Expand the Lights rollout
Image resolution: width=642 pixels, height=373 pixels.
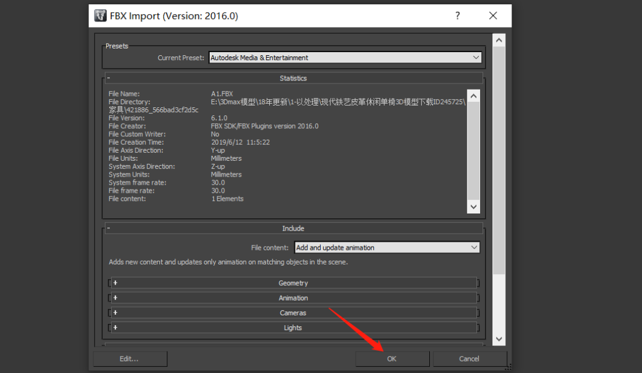click(293, 328)
